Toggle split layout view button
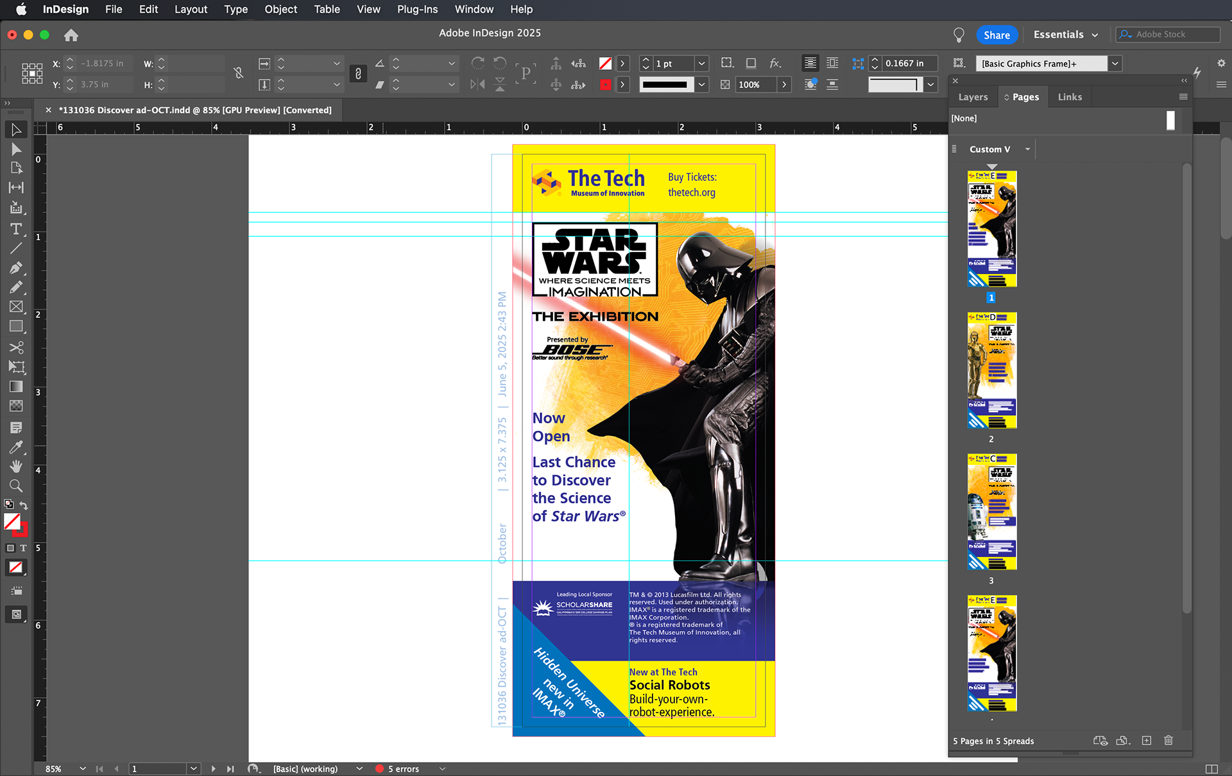This screenshot has width=1232, height=776. (1211, 769)
